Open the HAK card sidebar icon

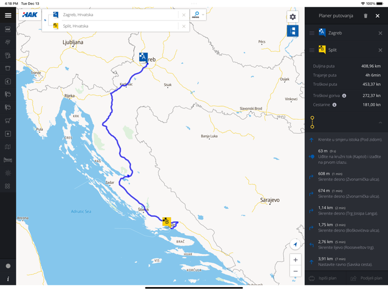[x=8, y=29]
